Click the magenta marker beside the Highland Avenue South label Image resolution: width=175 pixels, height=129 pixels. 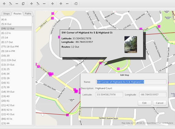pyautogui.click(x=159, y=26)
